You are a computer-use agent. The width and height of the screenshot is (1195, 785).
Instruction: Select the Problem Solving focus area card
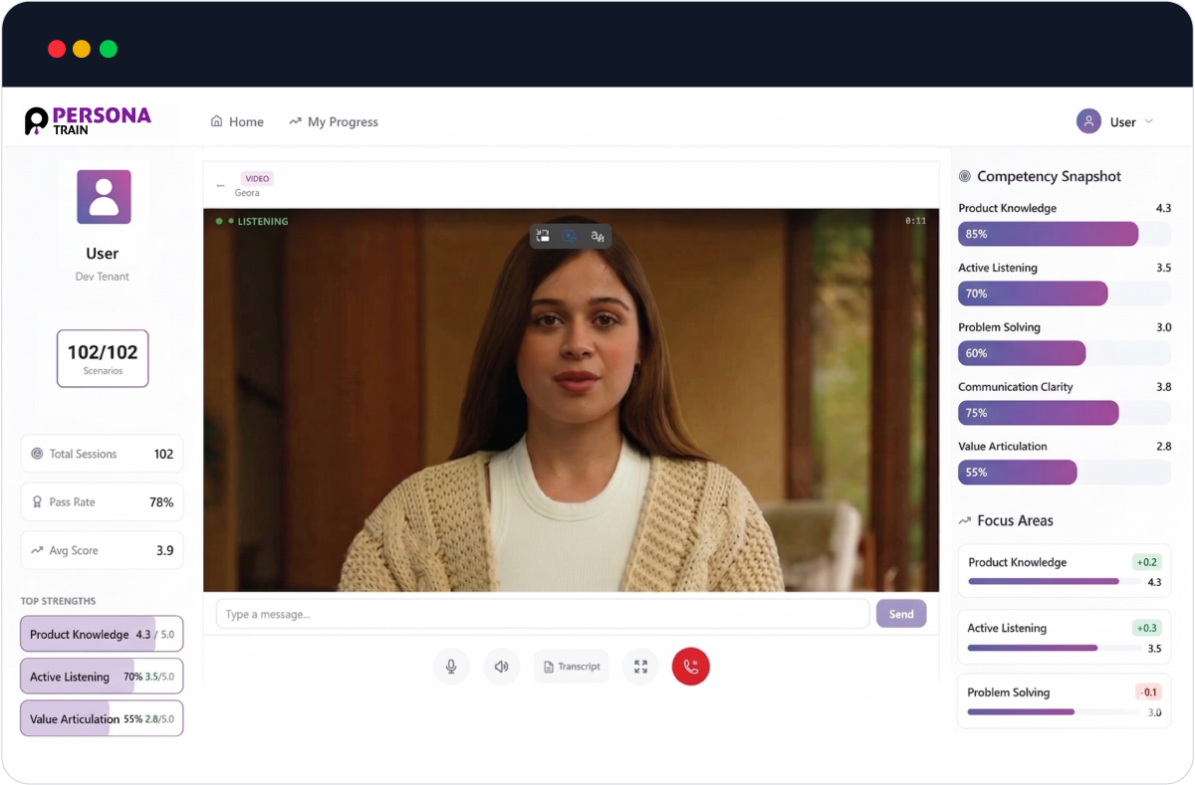pyautogui.click(x=1064, y=701)
